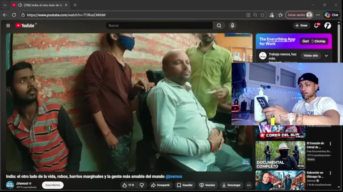Minimize the browser window
343x192 pixels.
[313, 5]
